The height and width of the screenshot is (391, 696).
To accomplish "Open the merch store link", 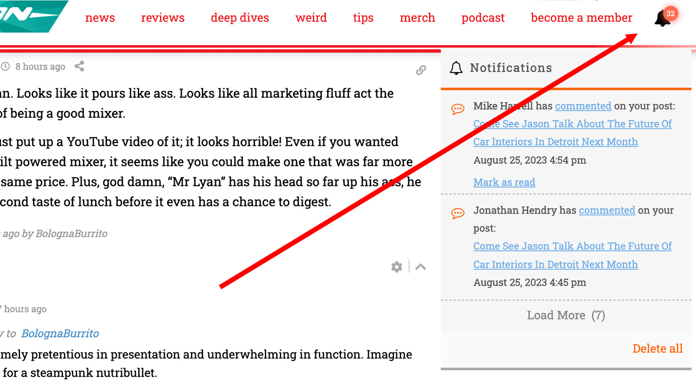I will (x=417, y=18).
